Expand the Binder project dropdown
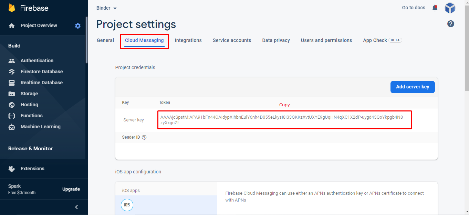 point(107,8)
